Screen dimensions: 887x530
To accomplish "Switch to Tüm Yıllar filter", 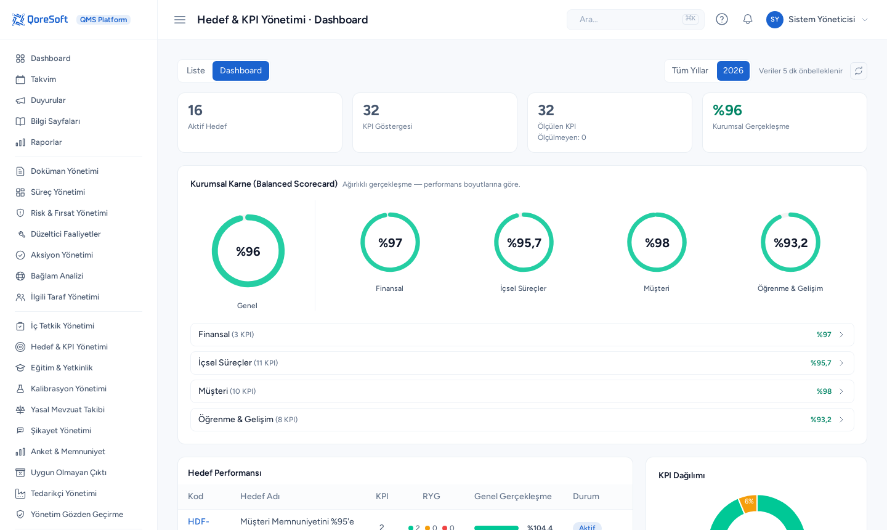I will [x=690, y=71].
